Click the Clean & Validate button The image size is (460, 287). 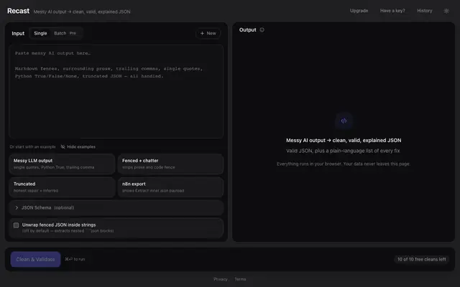[35, 259]
